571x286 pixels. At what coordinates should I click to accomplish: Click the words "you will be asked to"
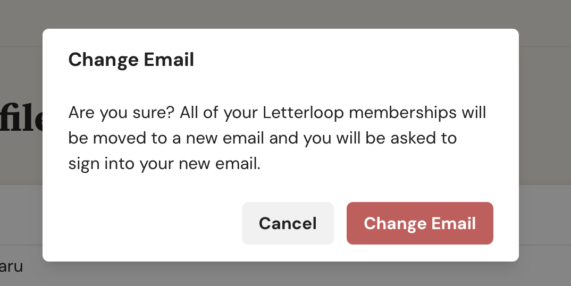point(380,138)
